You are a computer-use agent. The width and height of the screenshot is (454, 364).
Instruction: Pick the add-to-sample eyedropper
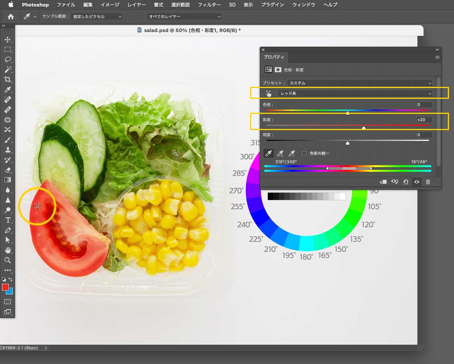coord(280,153)
